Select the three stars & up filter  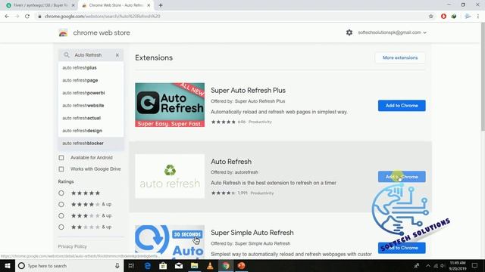tap(61, 215)
